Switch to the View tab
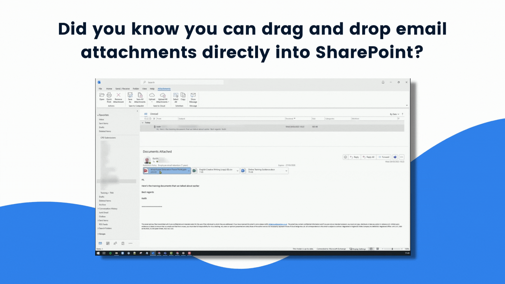Image resolution: width=505 pixels, height=284 pixels. [x=145, y=89]
